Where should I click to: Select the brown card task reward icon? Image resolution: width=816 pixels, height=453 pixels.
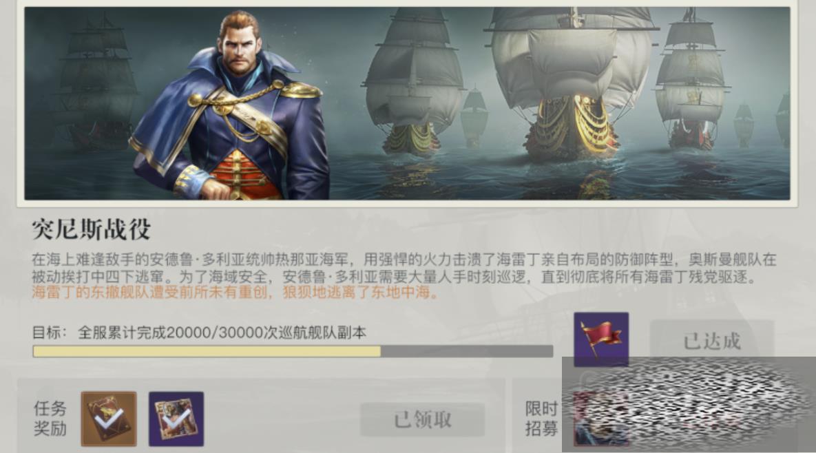coord(109,419)
